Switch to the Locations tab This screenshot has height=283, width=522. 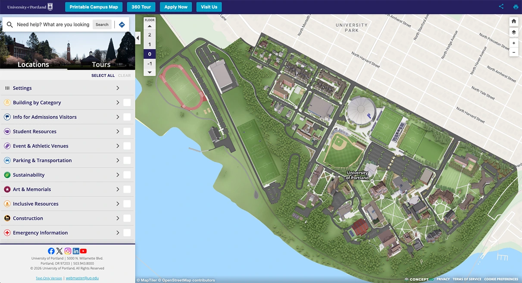click(34, 65)
